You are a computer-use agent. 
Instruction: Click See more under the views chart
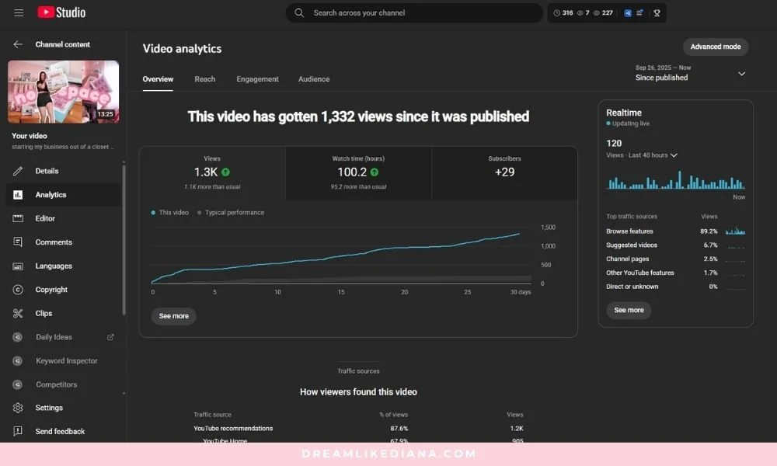click(173, 316)
